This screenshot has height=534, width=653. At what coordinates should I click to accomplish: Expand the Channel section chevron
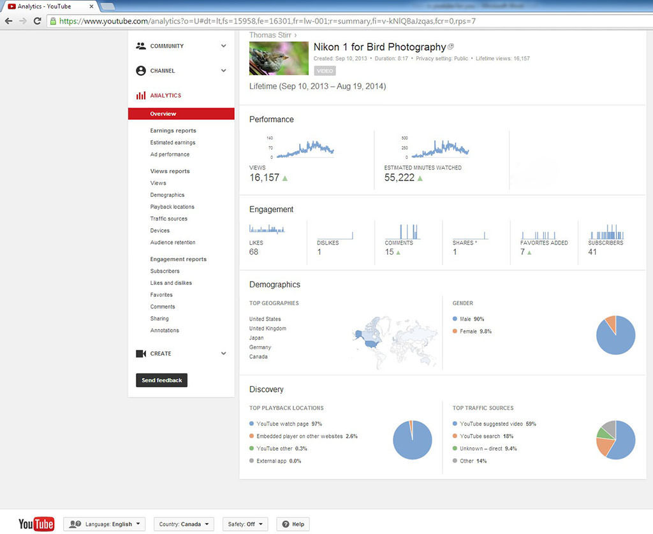[x=223, y=71]
